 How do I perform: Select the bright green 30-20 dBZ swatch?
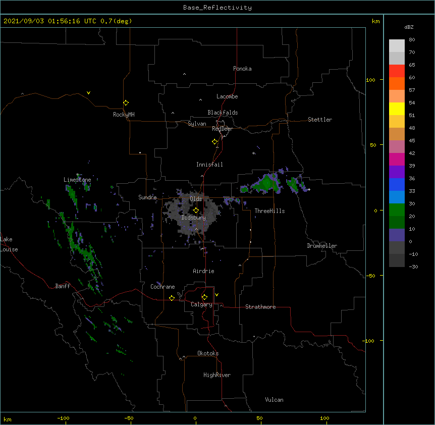pyautogui.click(x=397, y=210)
